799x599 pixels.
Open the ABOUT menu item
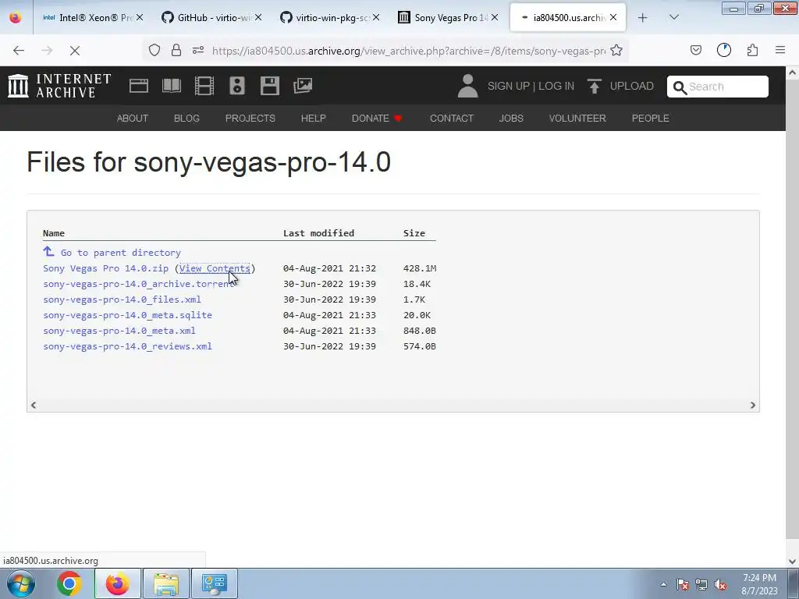[133, 119]
